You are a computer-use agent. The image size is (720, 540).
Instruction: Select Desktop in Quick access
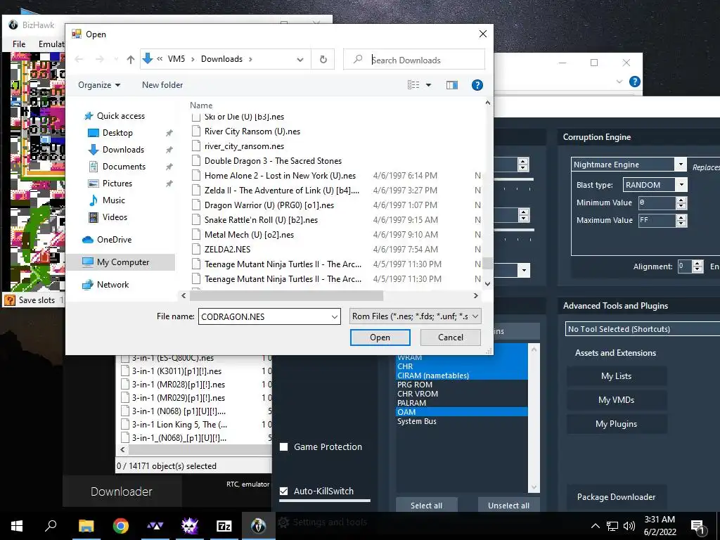(117, 133)
